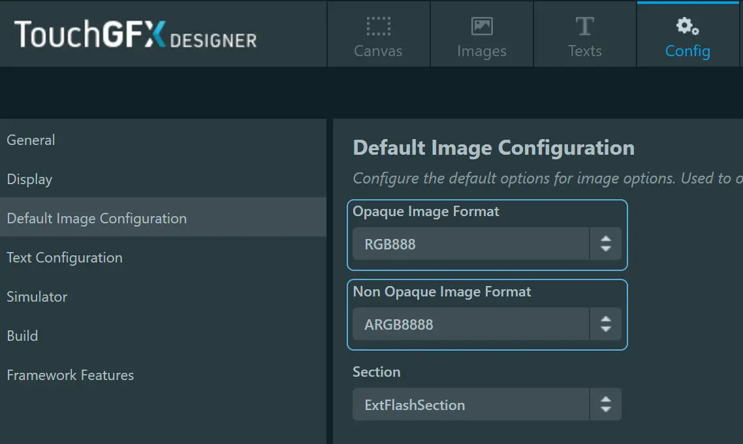Open the General settings section
This screenshot has height=444, width=743.
point(163,140)
